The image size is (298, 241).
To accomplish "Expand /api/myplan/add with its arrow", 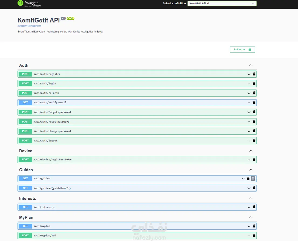I will pyautogui.click(x=249, y=236).
